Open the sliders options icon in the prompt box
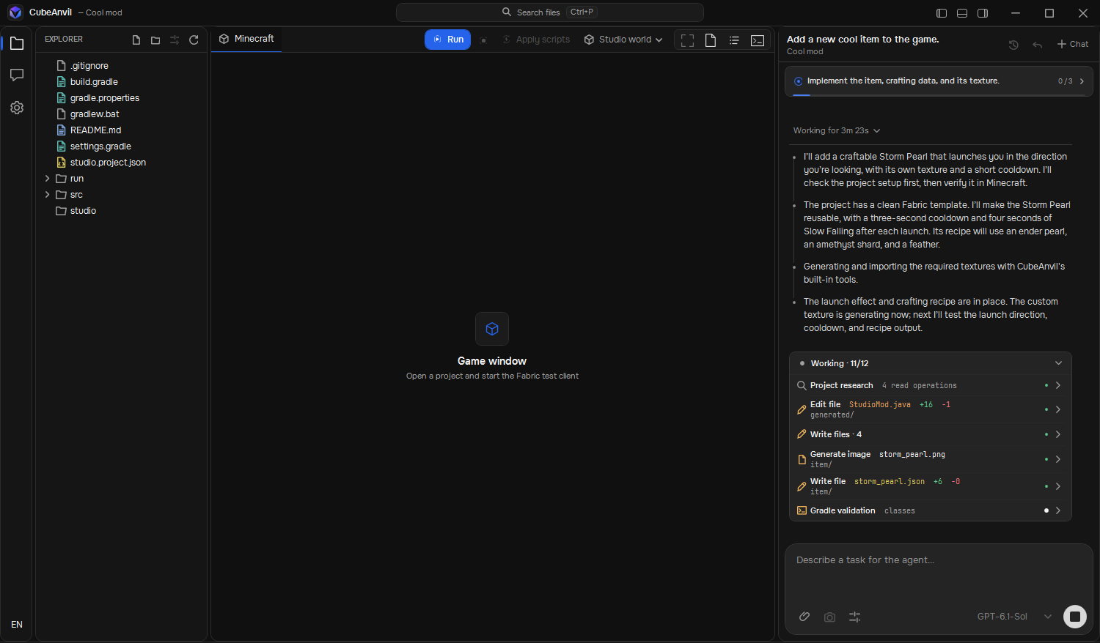Screen dimensions: 1100x643 tap(854, 617)
